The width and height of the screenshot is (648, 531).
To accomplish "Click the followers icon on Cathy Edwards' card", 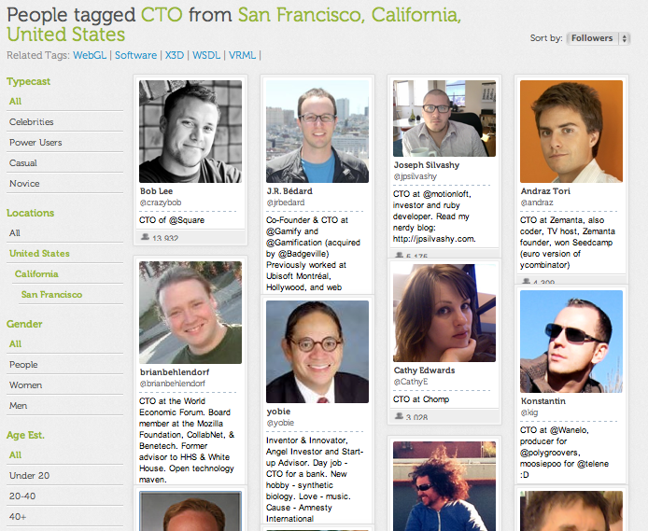I will [x=399, y=417].
